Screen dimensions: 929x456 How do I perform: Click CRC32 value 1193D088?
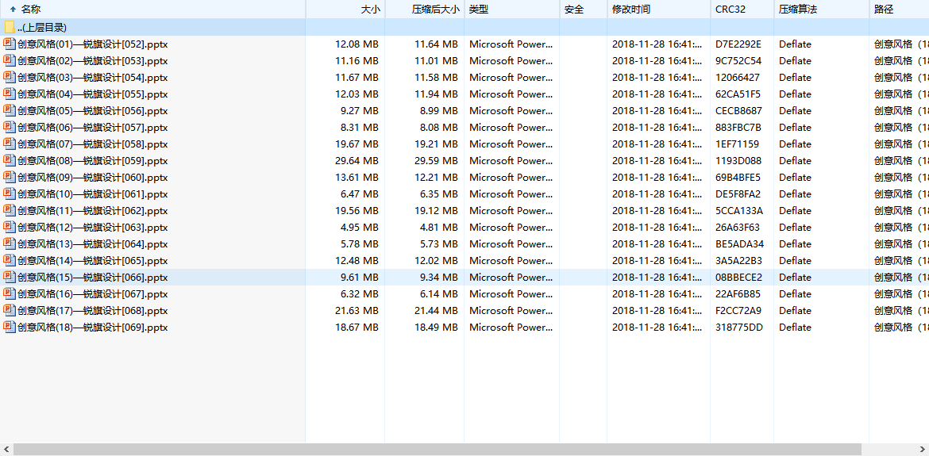tap(738, 160)
